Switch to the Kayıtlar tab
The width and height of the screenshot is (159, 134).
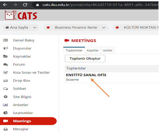click(93, 50)
